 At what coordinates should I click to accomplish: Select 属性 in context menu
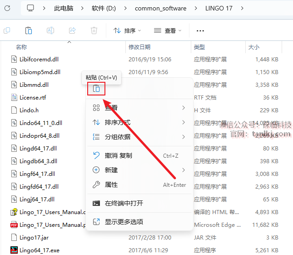(139, 185)
